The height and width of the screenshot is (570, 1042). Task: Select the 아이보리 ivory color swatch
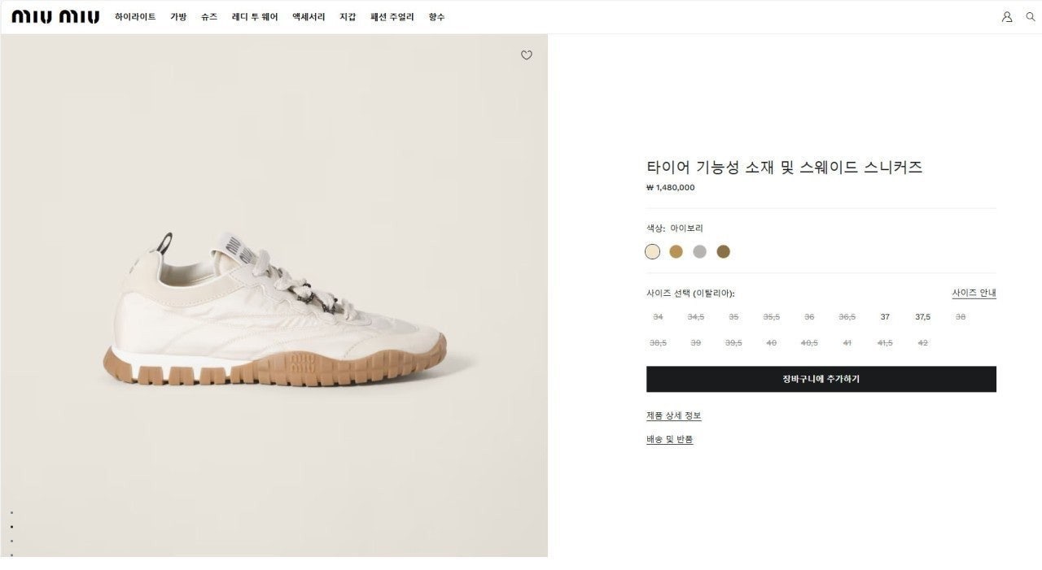pyautogui.click(x=652, y=251)
